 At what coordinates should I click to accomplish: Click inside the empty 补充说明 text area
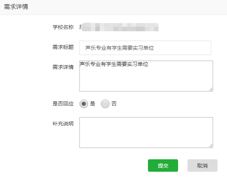click(146, 133)
